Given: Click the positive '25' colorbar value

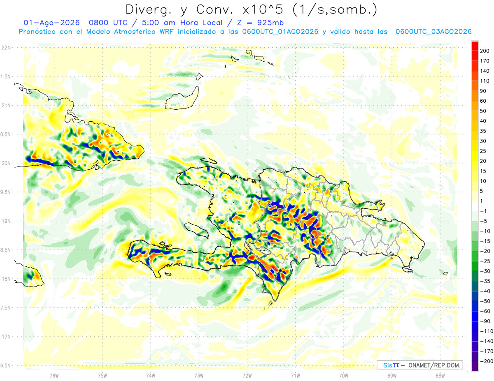Looking at the screenshot, I should click(483, 151).
